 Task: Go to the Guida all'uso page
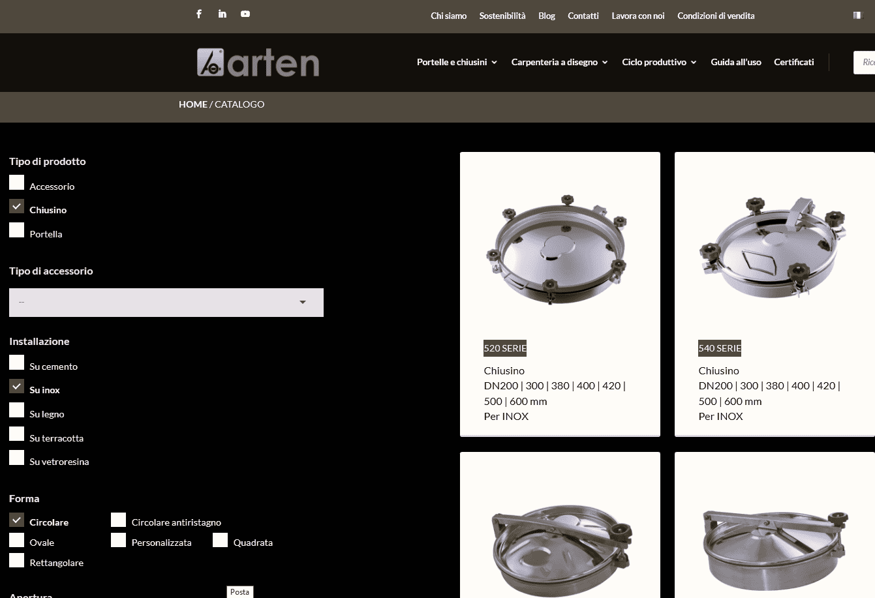tap(735, 63)
